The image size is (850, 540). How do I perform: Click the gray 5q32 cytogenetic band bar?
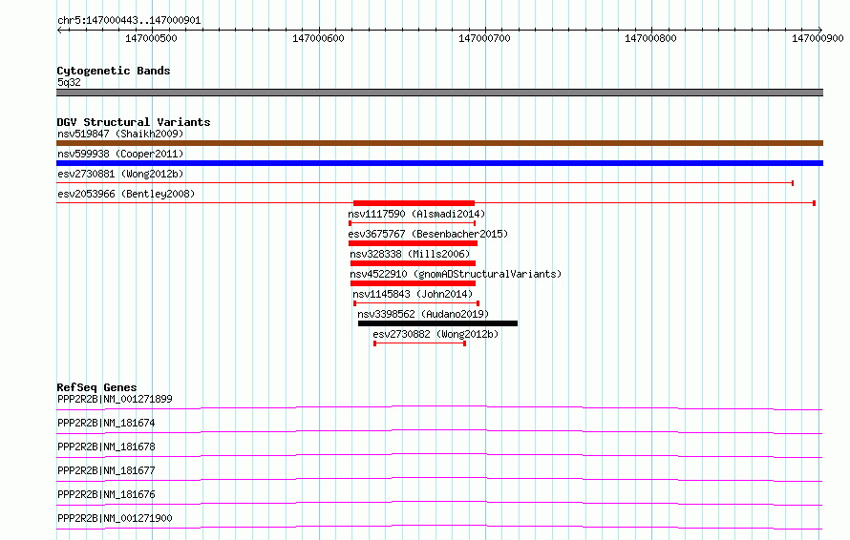tap(439, 93)
